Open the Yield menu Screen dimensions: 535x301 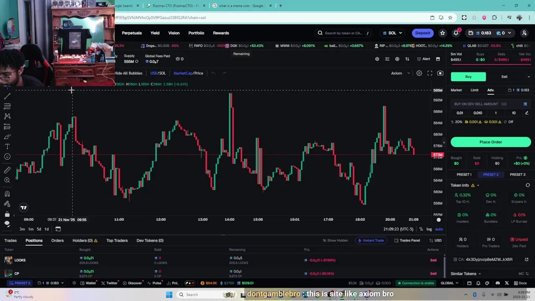tap(155, 33)
